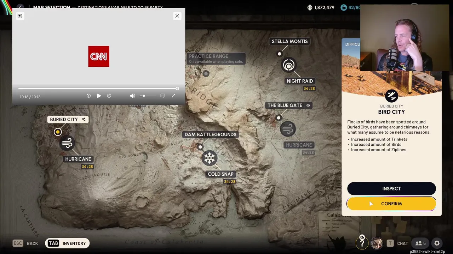Click the Hurricane label under The Blue Gate

[299, 145]
